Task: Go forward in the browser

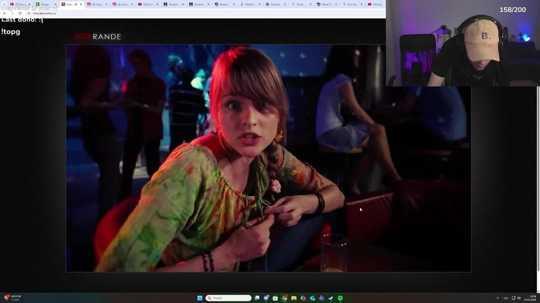Action: (12, 13)
